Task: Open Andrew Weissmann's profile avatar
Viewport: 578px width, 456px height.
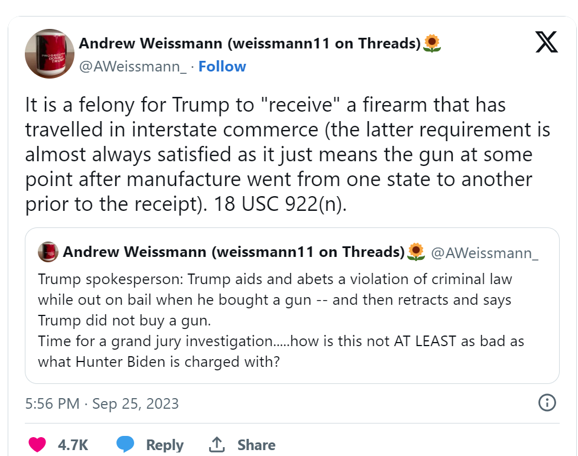Action: (x=49, y=54)
